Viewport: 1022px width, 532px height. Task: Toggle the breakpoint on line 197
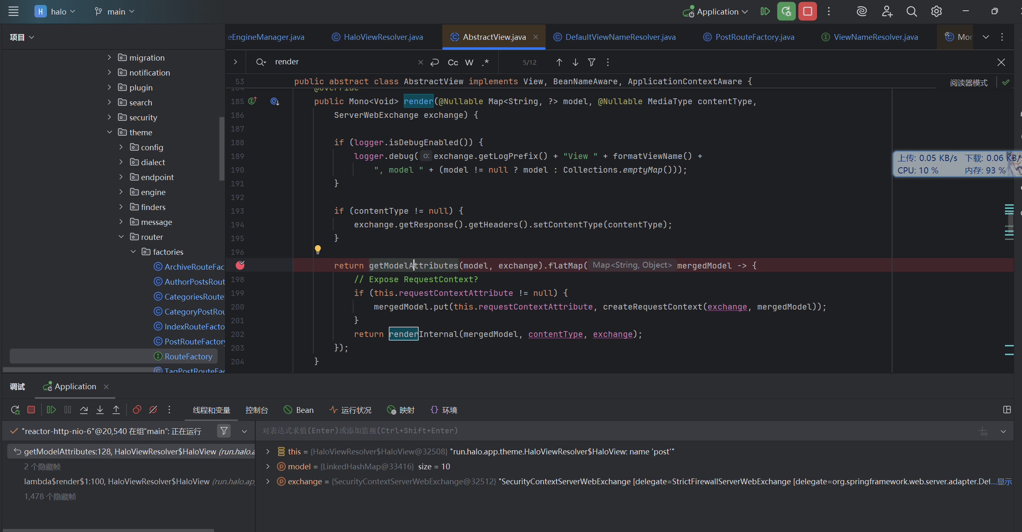(240, 265)
